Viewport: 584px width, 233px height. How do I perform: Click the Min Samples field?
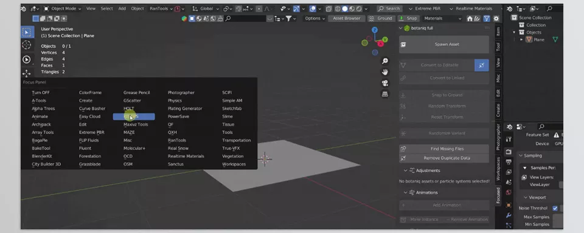point(558,224)
